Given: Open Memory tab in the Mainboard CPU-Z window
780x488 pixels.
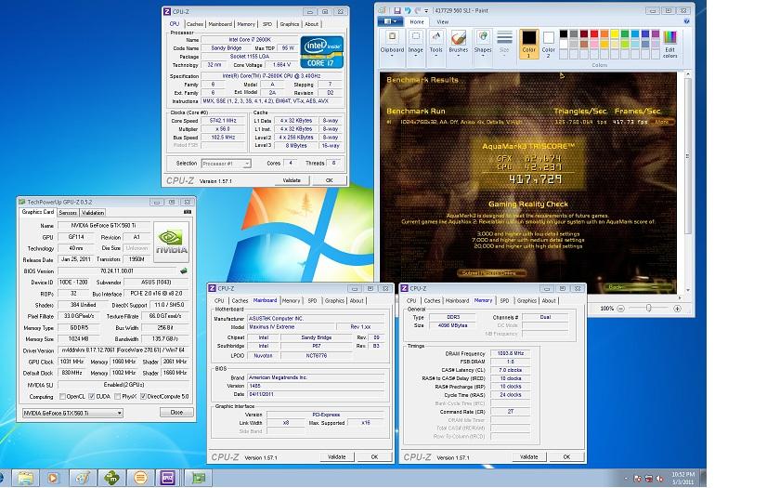Looking at the screenshot, I should 291,301.
